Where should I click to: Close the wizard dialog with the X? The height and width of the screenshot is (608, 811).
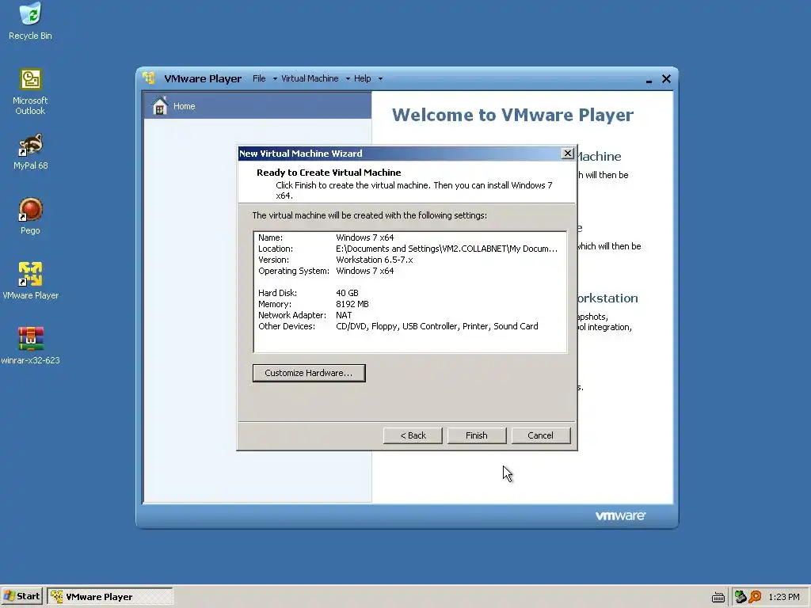pyautogui.click(x=567, y=153)
